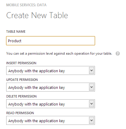Screen dimensions: 126x129
Task: Click the Insert Permission dropdown arrow
Action: 91,70
